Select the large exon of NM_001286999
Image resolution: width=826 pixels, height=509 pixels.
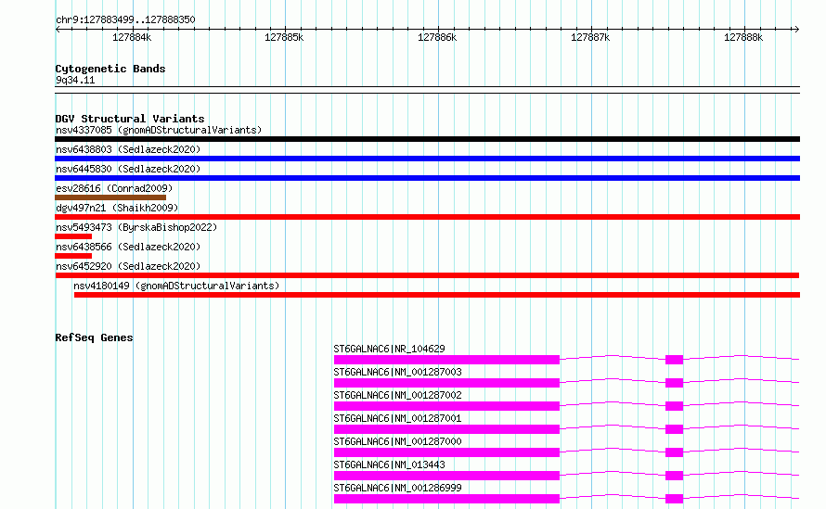tap(446, 499)
